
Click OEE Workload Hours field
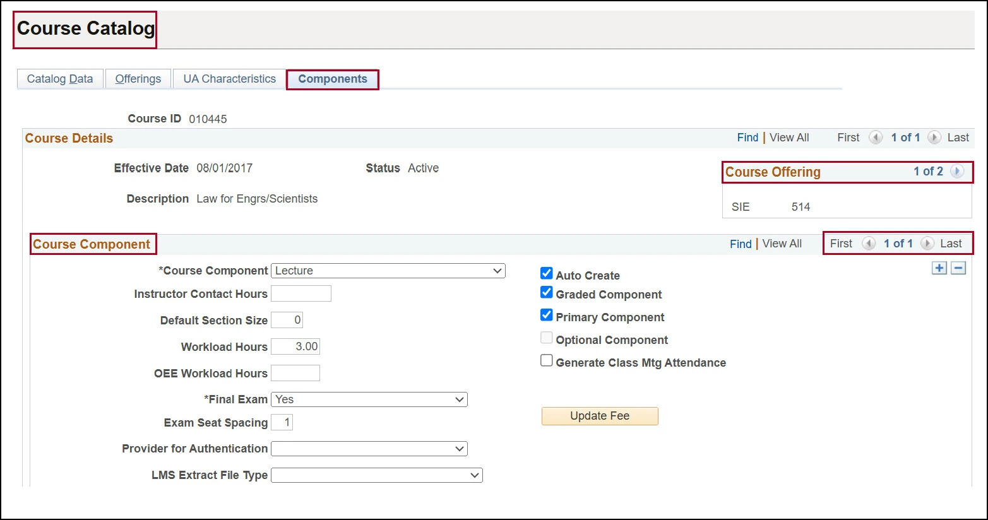295,373
